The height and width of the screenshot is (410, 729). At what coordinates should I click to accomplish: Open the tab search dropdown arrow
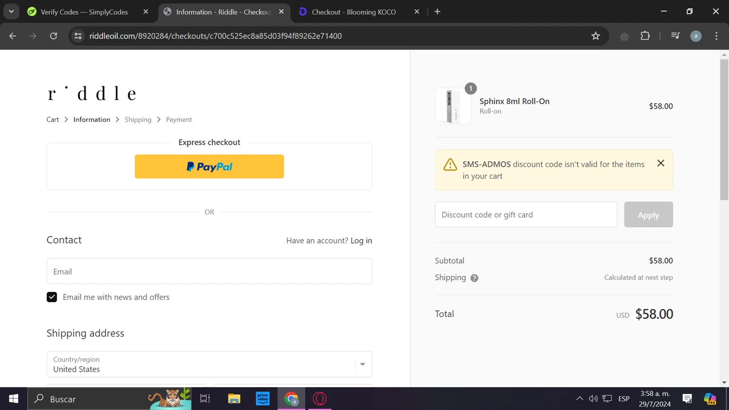point(11,12)
